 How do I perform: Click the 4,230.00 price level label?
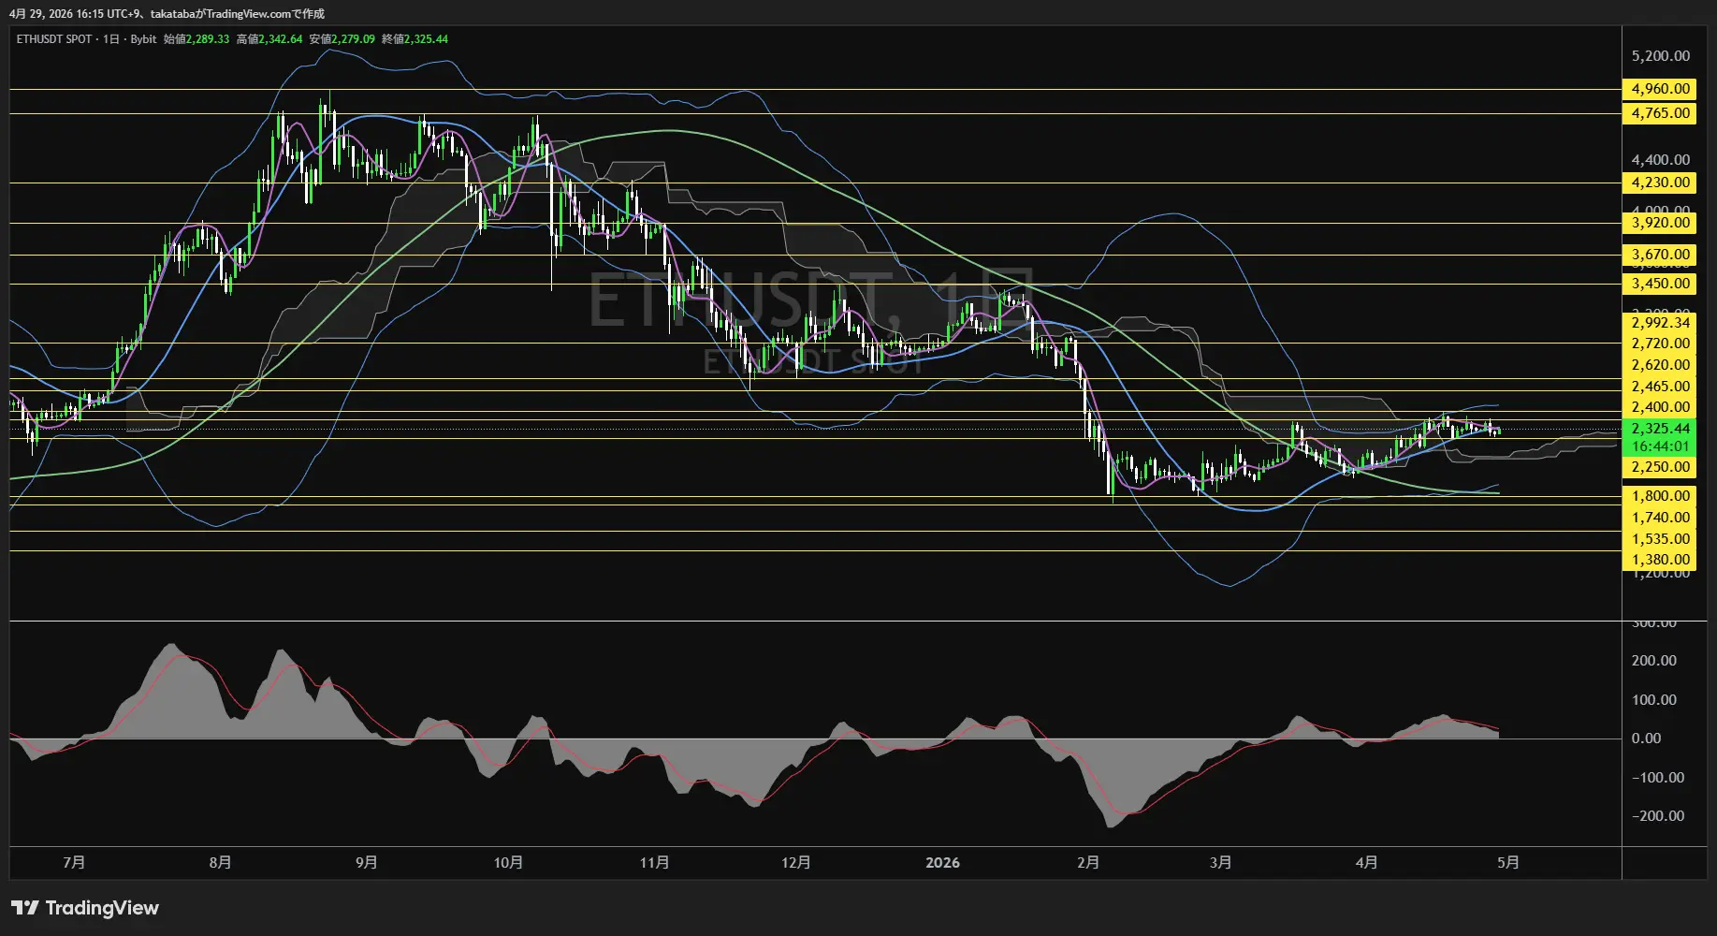tap(1660, 183)
